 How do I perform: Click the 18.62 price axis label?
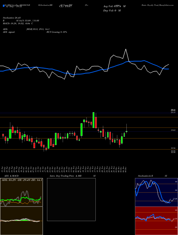[x=173, y=130]
